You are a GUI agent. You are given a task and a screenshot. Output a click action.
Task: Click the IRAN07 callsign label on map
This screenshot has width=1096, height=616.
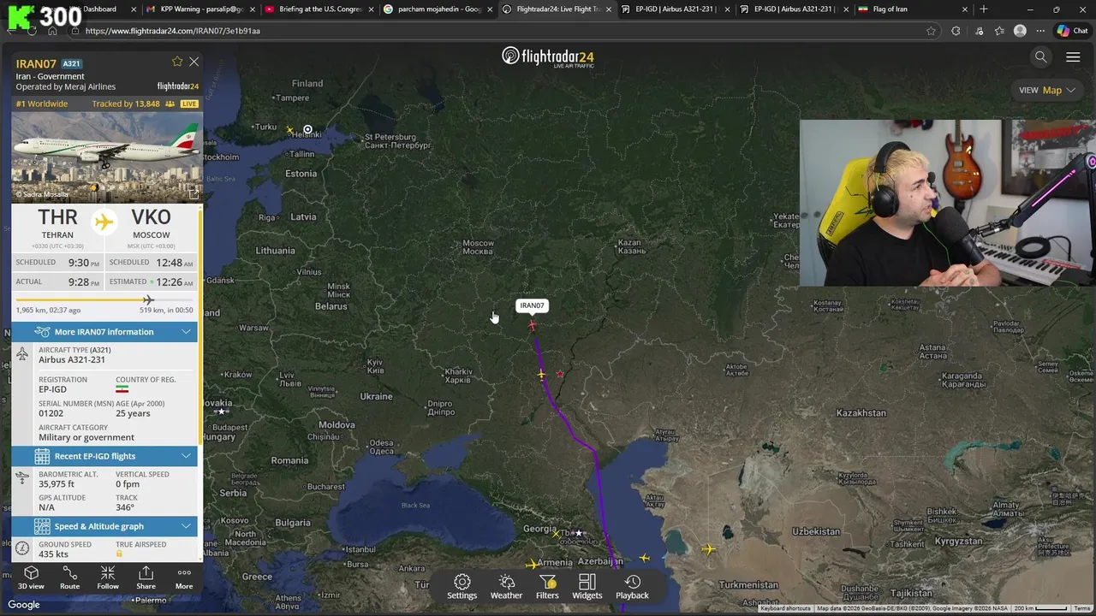click(532, 305)
